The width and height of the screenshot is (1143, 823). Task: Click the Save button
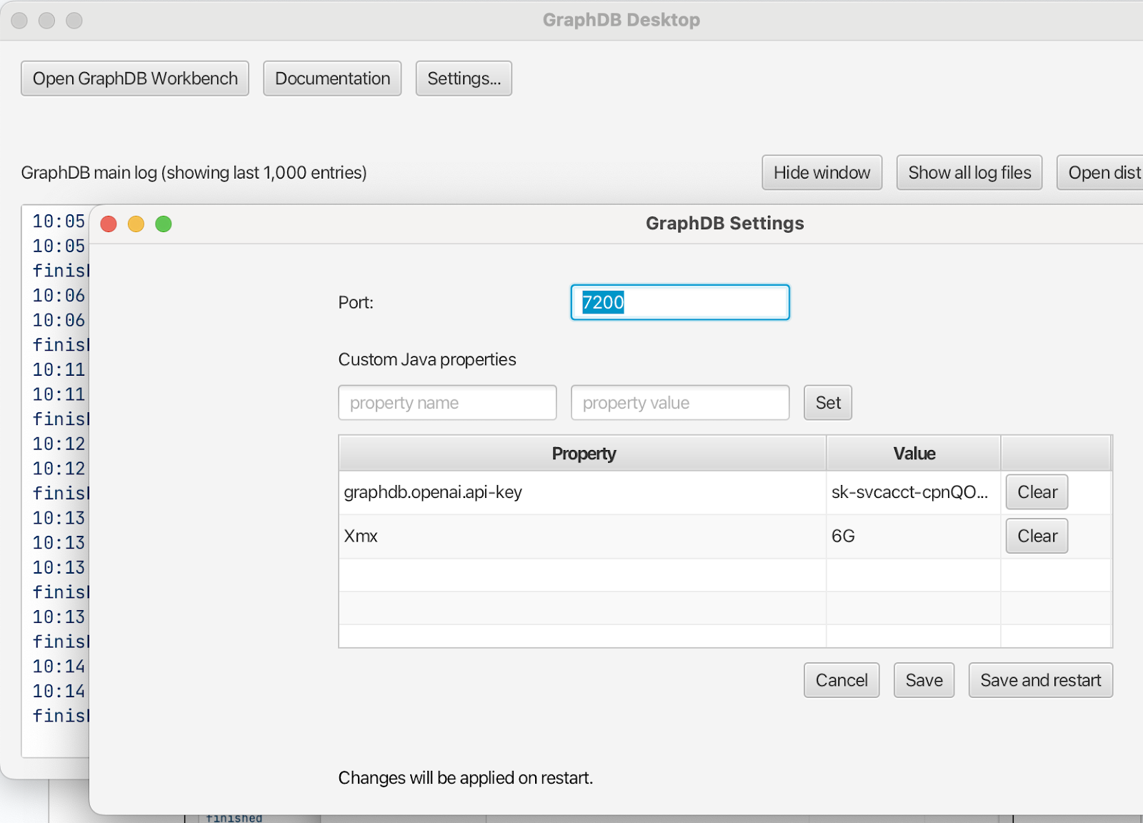point(924,680)
